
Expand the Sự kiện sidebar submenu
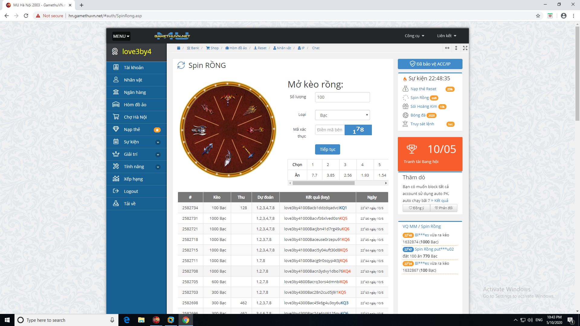click(x=158, y=142)
